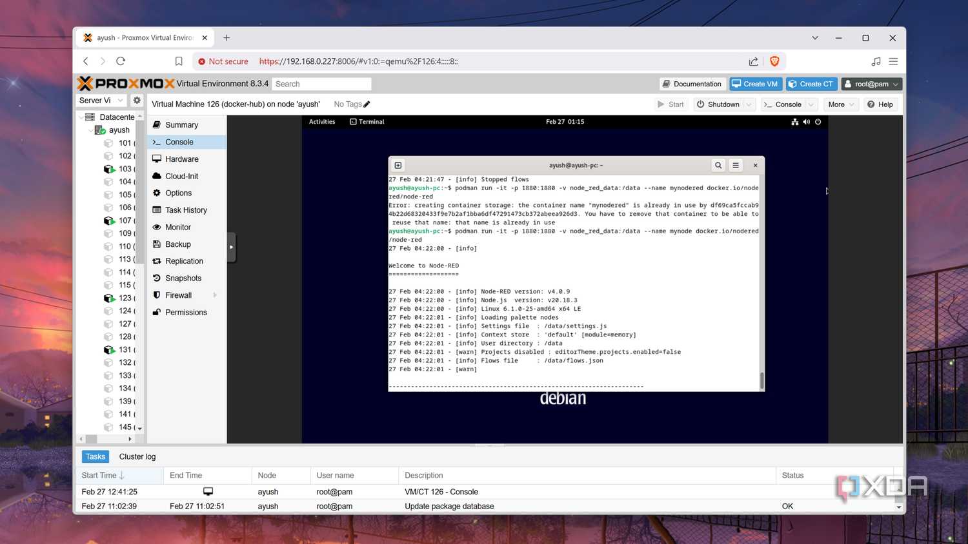
Task: Open the browser music note icon
Action: pyautogui.click(x=876, y=61)
